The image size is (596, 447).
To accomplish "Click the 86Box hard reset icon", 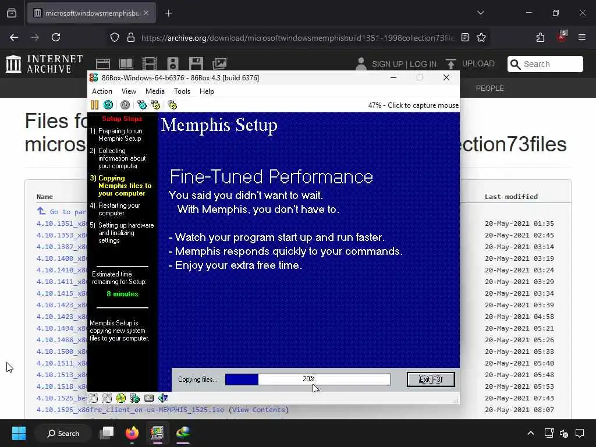I will coord(108,105).
